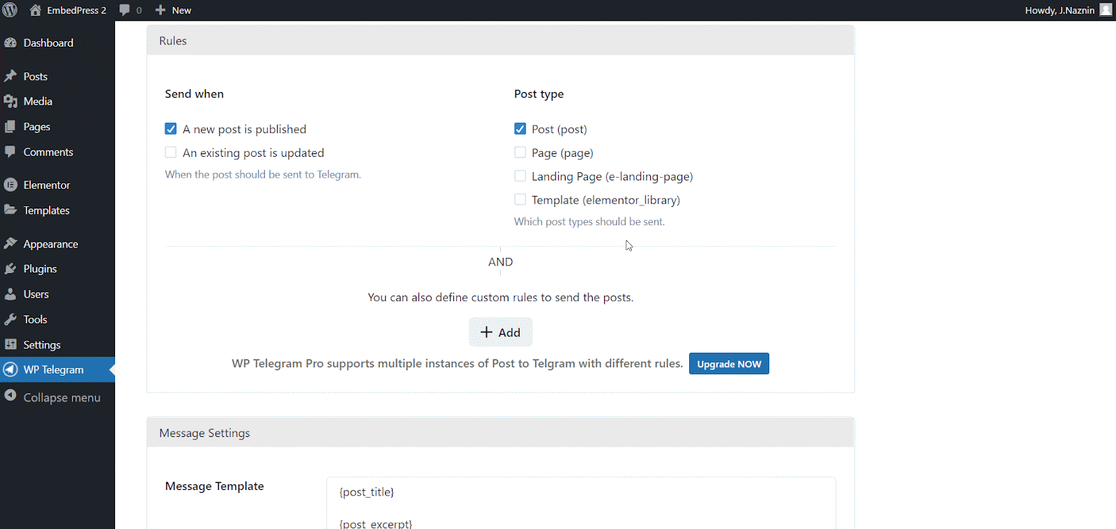
Task: Click the user avatar in admin bar
Action: 1106,10
